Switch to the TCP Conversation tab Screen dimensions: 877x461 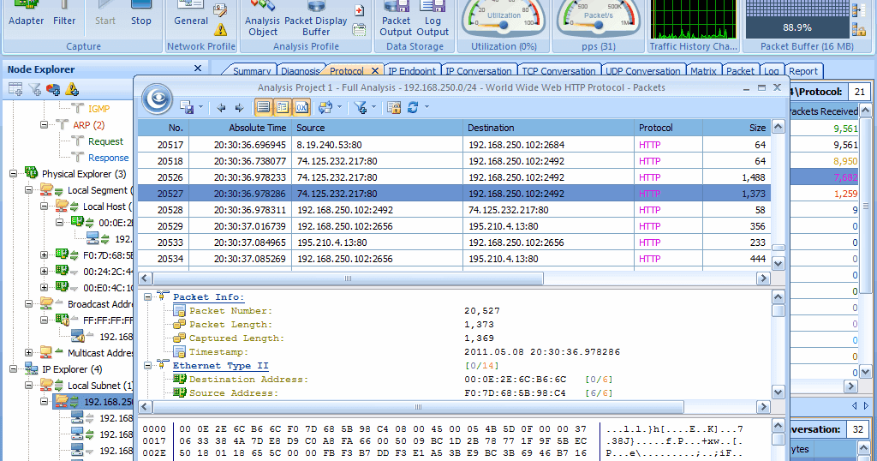point(558,71)
